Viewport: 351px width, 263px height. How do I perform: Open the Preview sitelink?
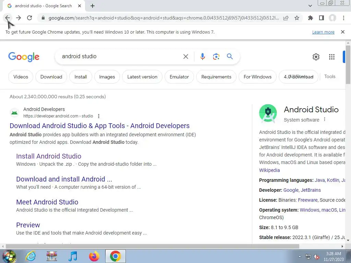point(28,225)
